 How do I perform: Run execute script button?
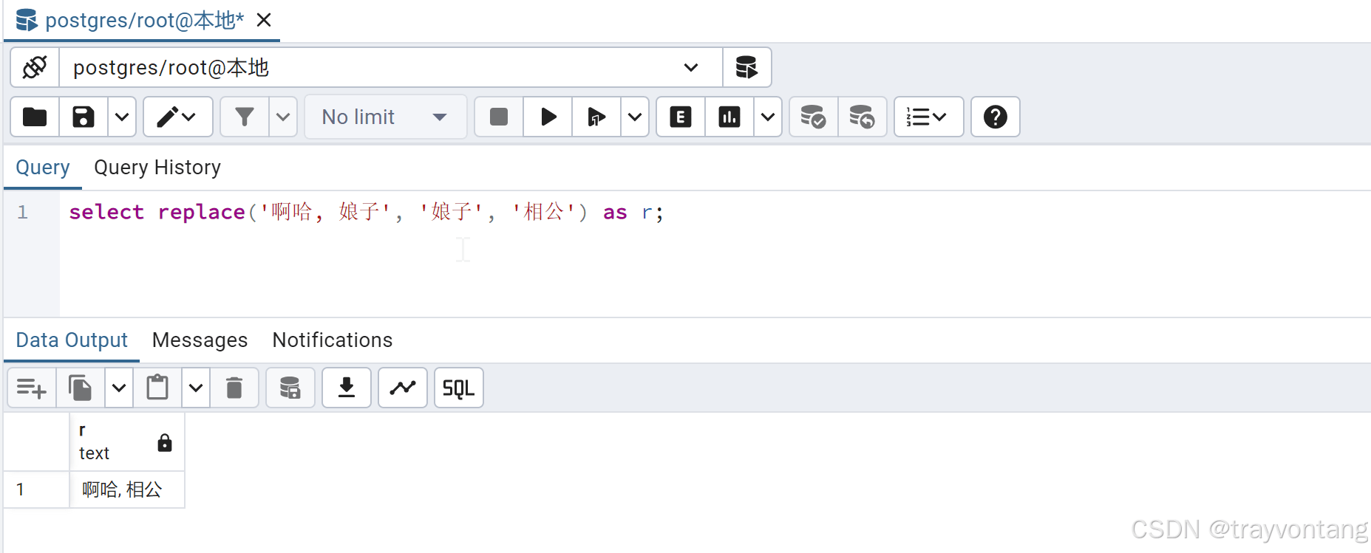tap(596, 117)
